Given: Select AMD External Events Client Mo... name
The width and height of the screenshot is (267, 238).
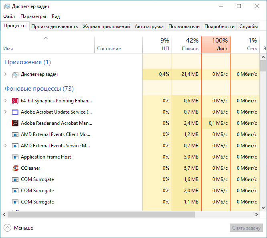Looking at the screenshot, I should point(55,134).
